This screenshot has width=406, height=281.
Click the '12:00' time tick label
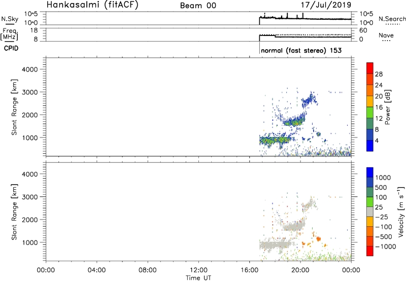click(x=198, y=270)
